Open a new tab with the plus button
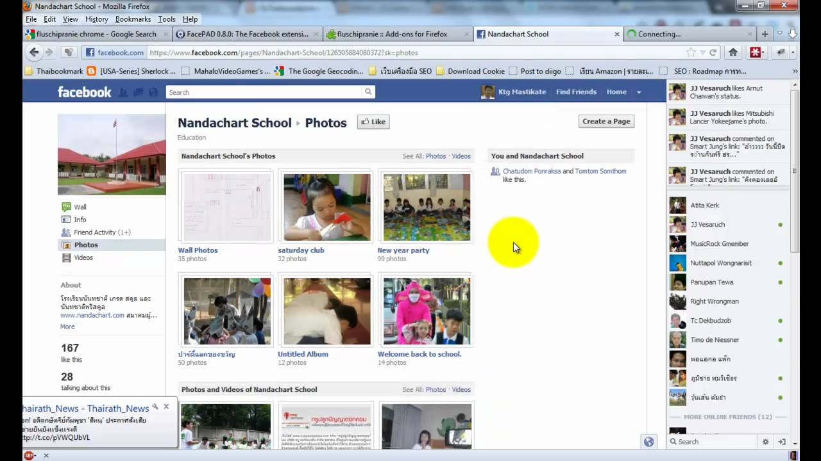 pyautogui.click(x=765, y=34)
